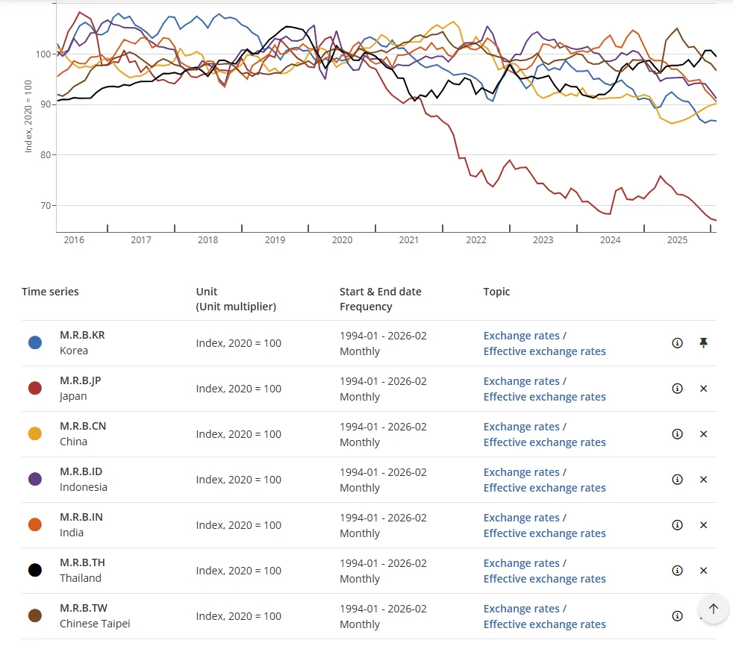The height and width of the screenshot is (646, 733).
Task: Open India's Exchange rates / Effective exchange rates link
Action: [x=544, y=525]
